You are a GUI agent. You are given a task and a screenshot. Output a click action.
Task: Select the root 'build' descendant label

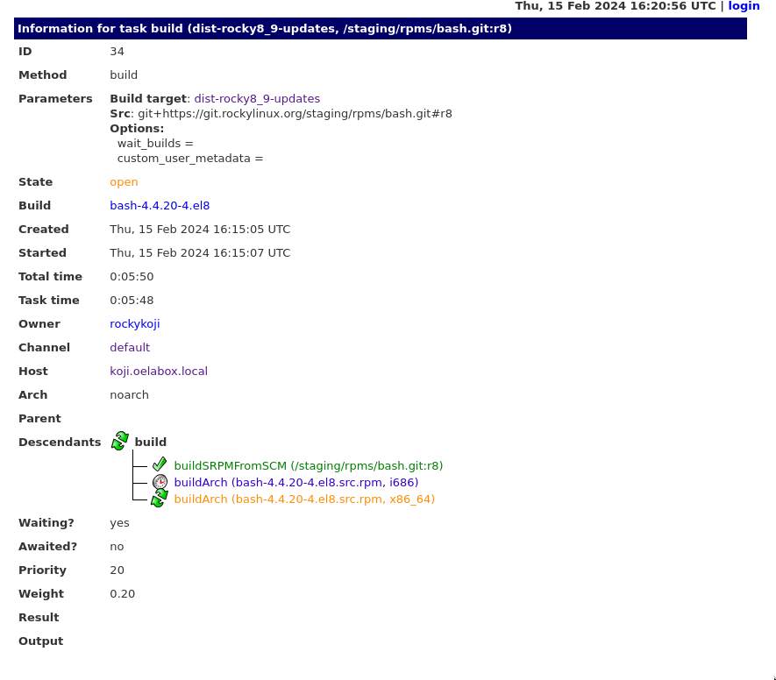pos(151,443)
